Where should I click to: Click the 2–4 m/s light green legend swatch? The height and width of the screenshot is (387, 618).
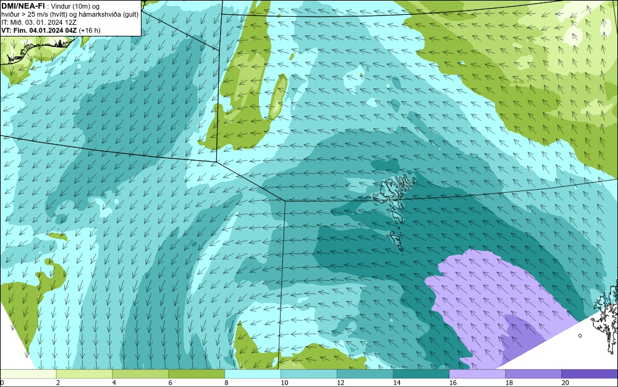84,373
